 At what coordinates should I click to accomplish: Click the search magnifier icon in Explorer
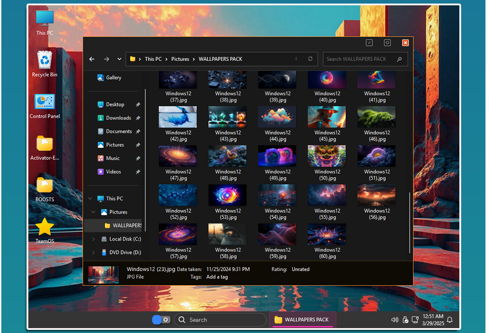pyautogui.click(x=400, y=59)
